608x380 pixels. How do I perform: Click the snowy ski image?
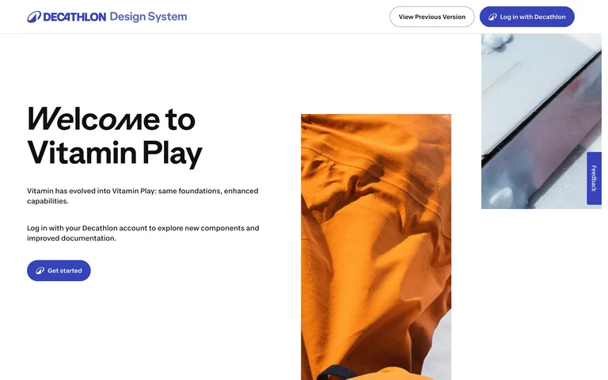coord(541,121)
